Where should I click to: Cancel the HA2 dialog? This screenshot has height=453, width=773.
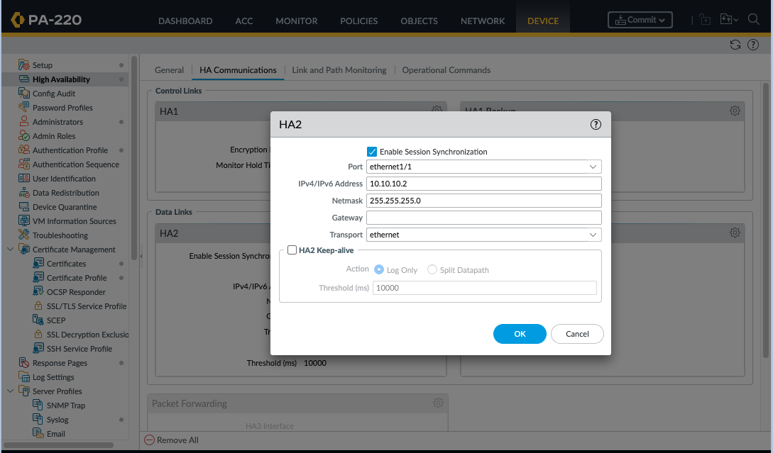577,334
